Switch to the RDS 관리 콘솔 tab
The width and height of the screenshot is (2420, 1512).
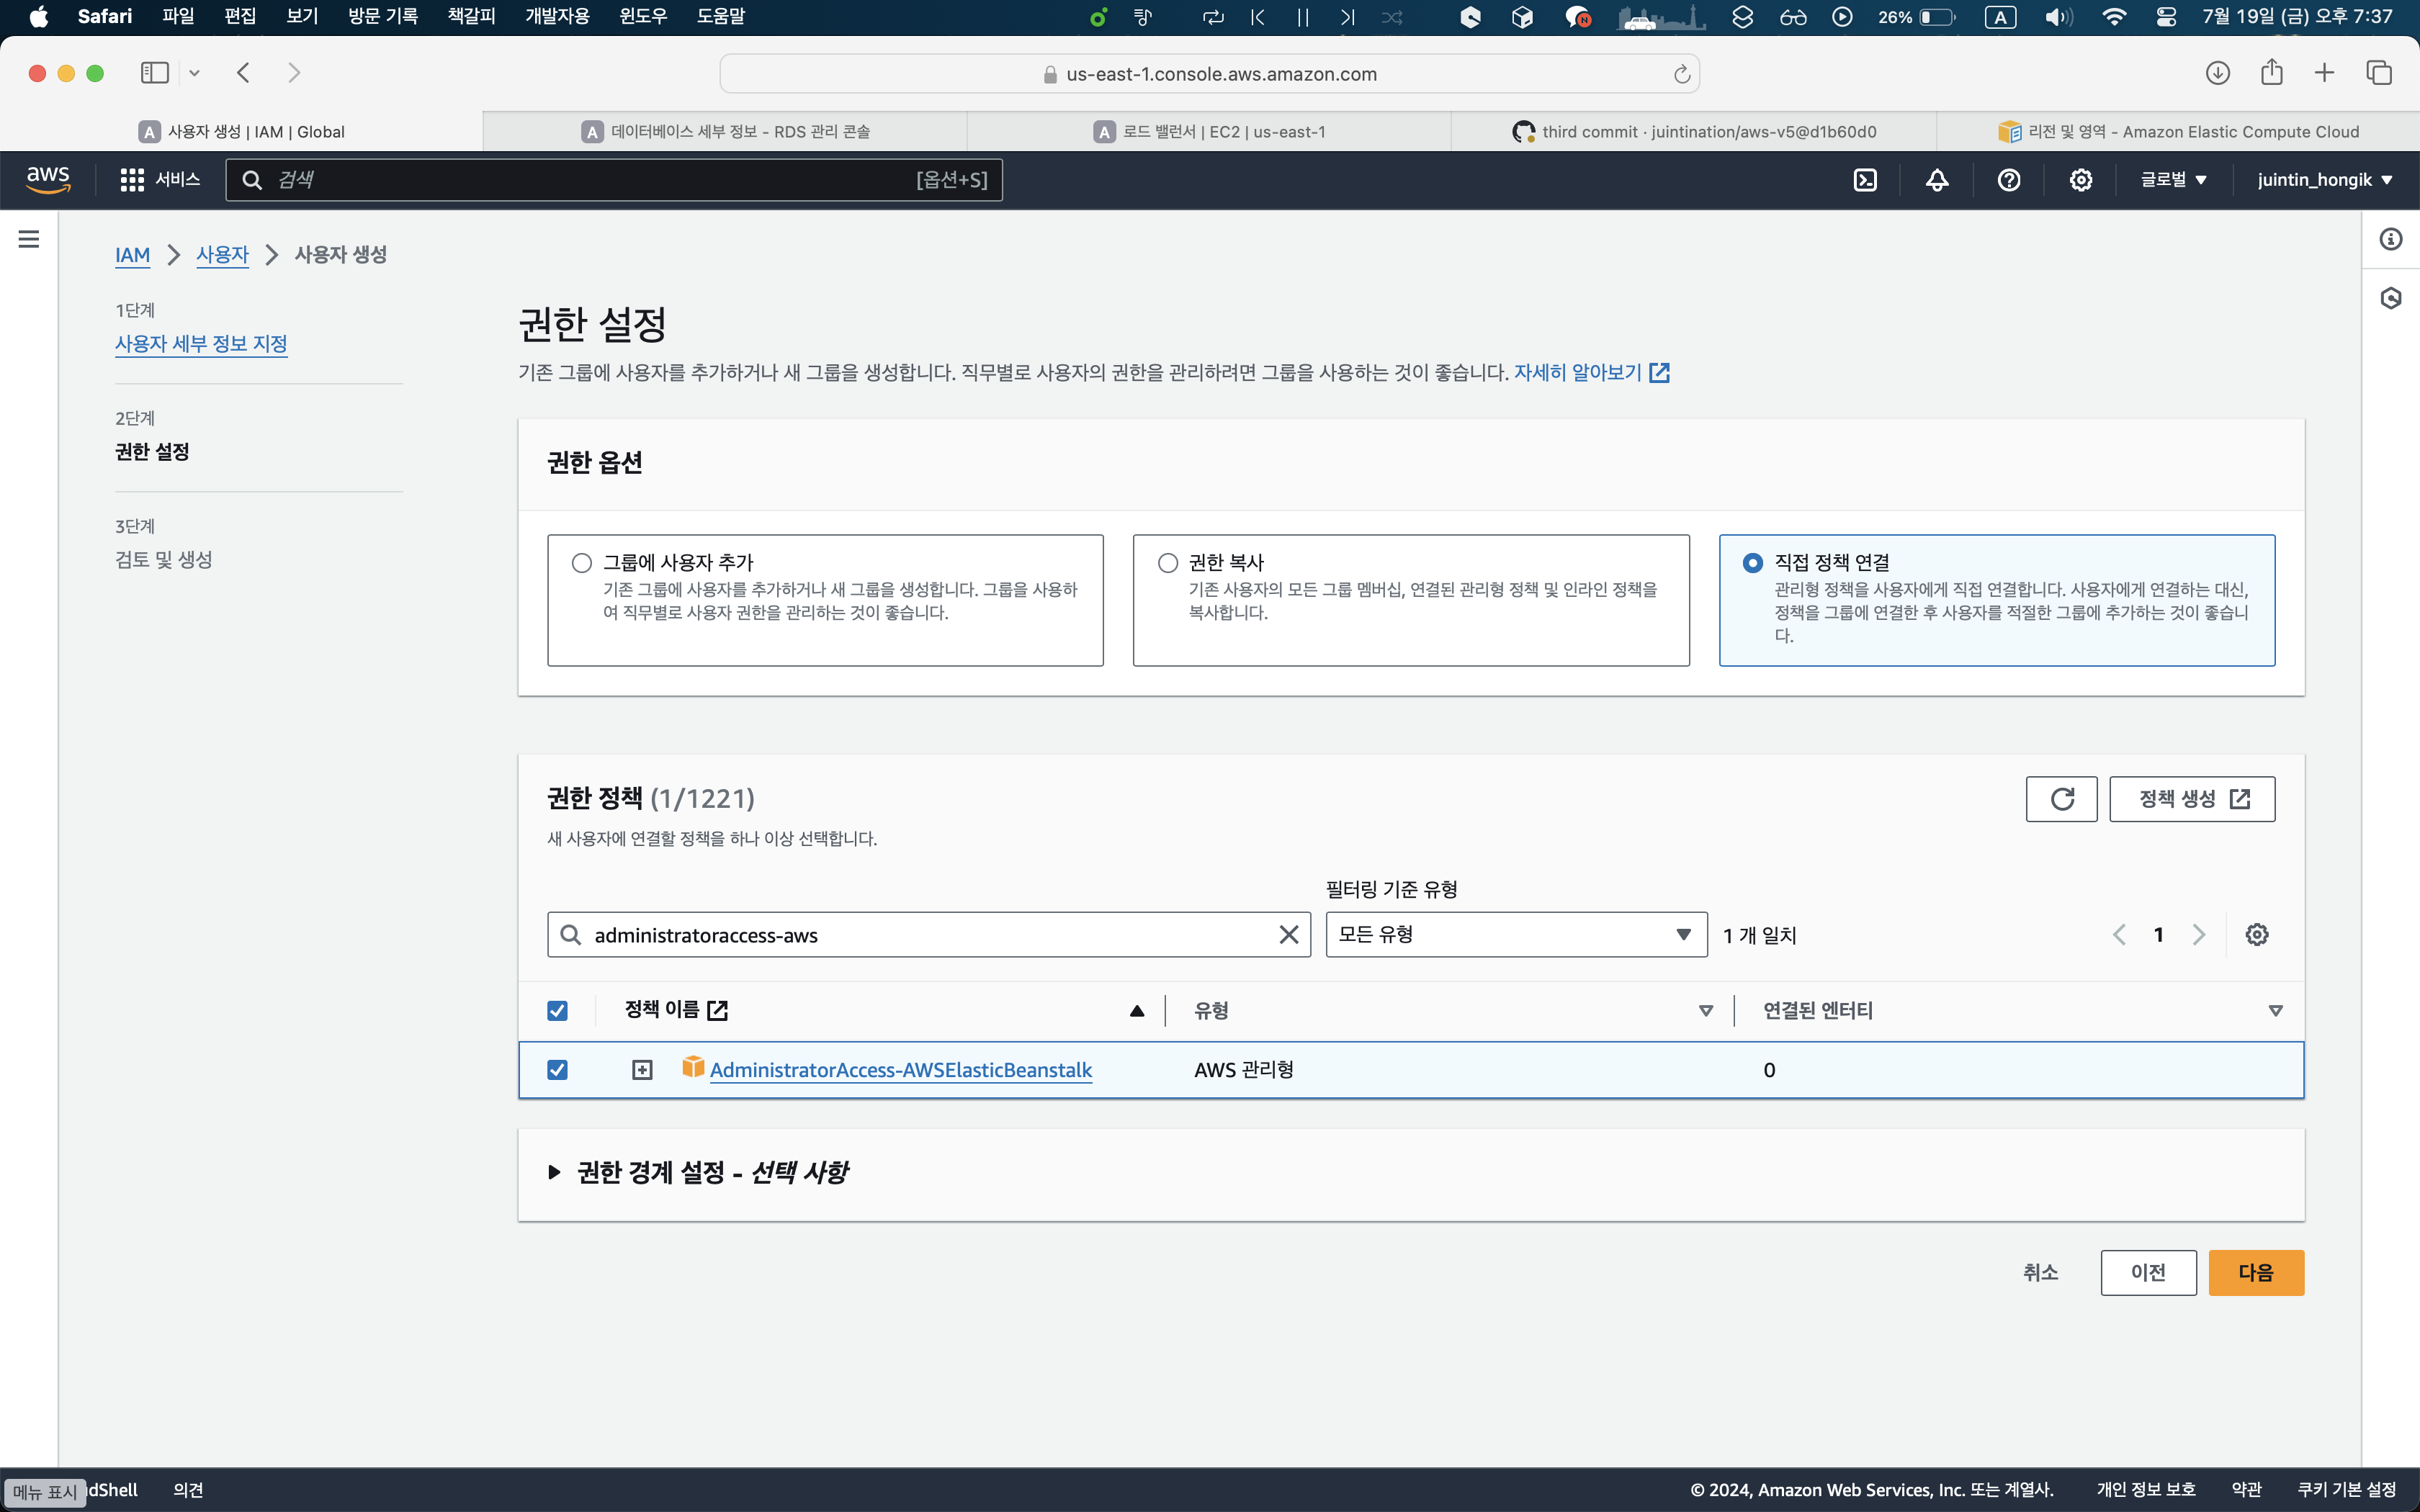pyautogui.click(x=726, y=132)
